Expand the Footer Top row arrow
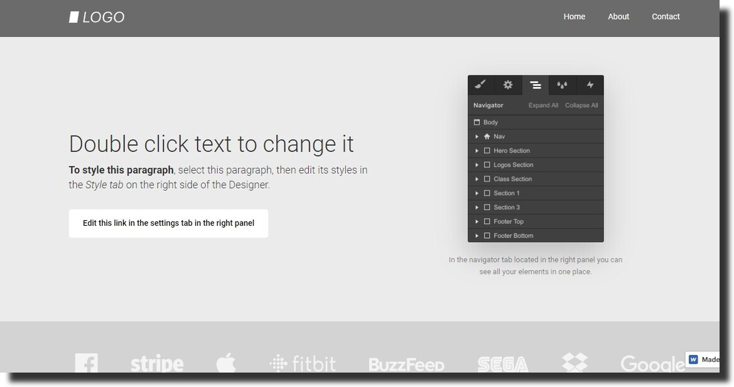This screenshot has width=734, height=387. click(x=477, y=221)
